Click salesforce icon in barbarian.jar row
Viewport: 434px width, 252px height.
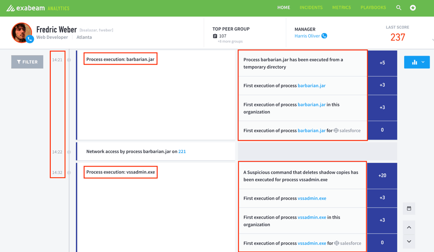336,130
